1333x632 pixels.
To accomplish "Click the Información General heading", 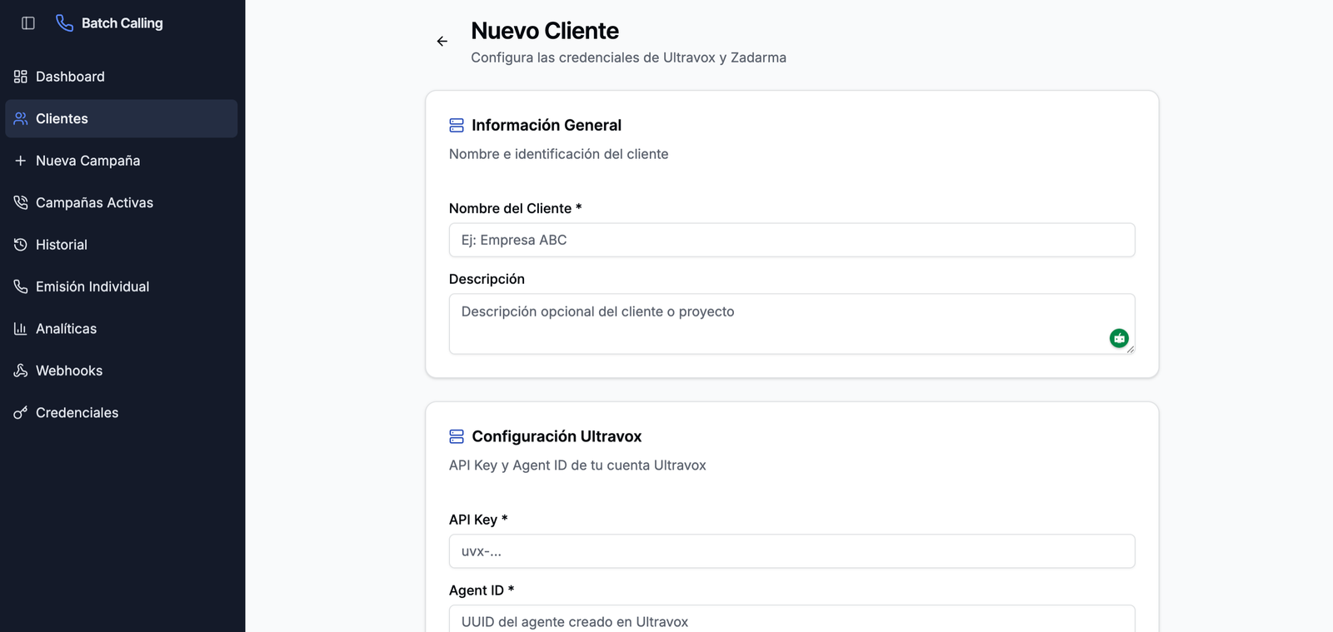I will [x=547, y=125].
